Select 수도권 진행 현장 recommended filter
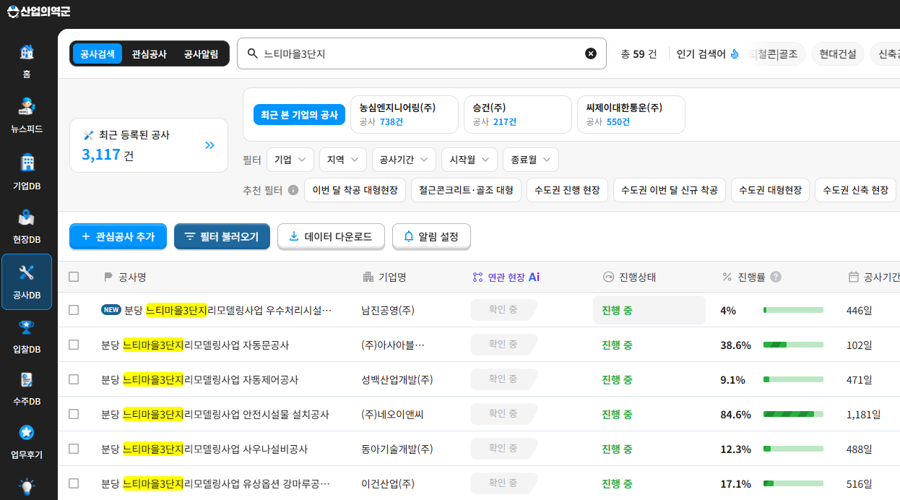Viewport: 900px width, 500px height. point(567,190)
